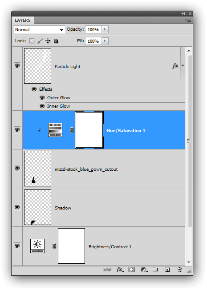207x290 pixels.
Task: Click the link layers icon at panel bottom
Action: point(107,270)
